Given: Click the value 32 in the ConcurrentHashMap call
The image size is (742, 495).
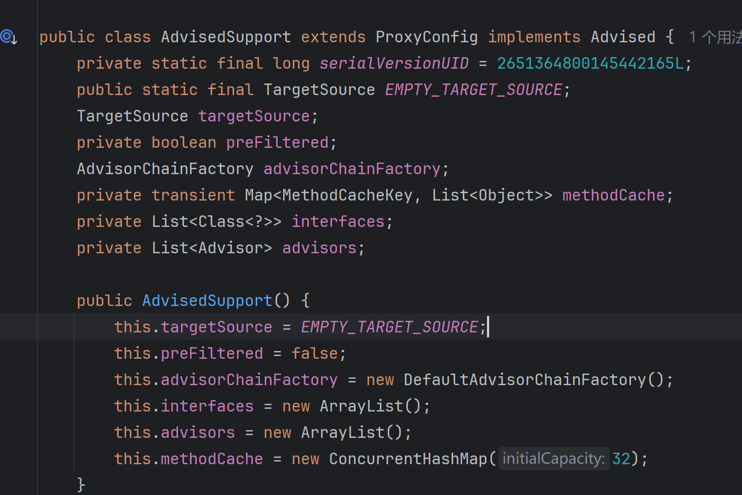Looking at the screenshot, I should pos(621,459).
